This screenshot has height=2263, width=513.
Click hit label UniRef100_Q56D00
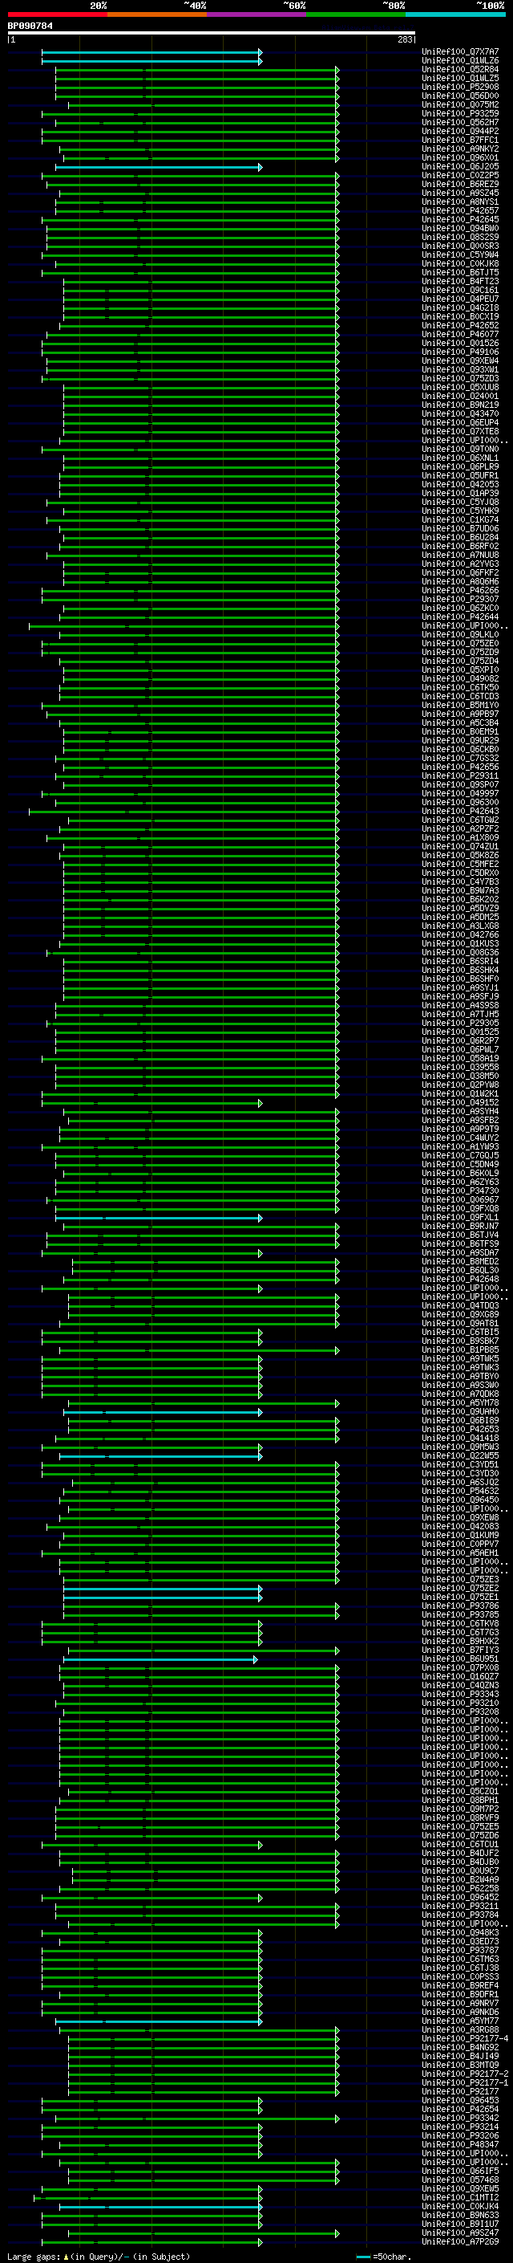click(x=460, y=96)
